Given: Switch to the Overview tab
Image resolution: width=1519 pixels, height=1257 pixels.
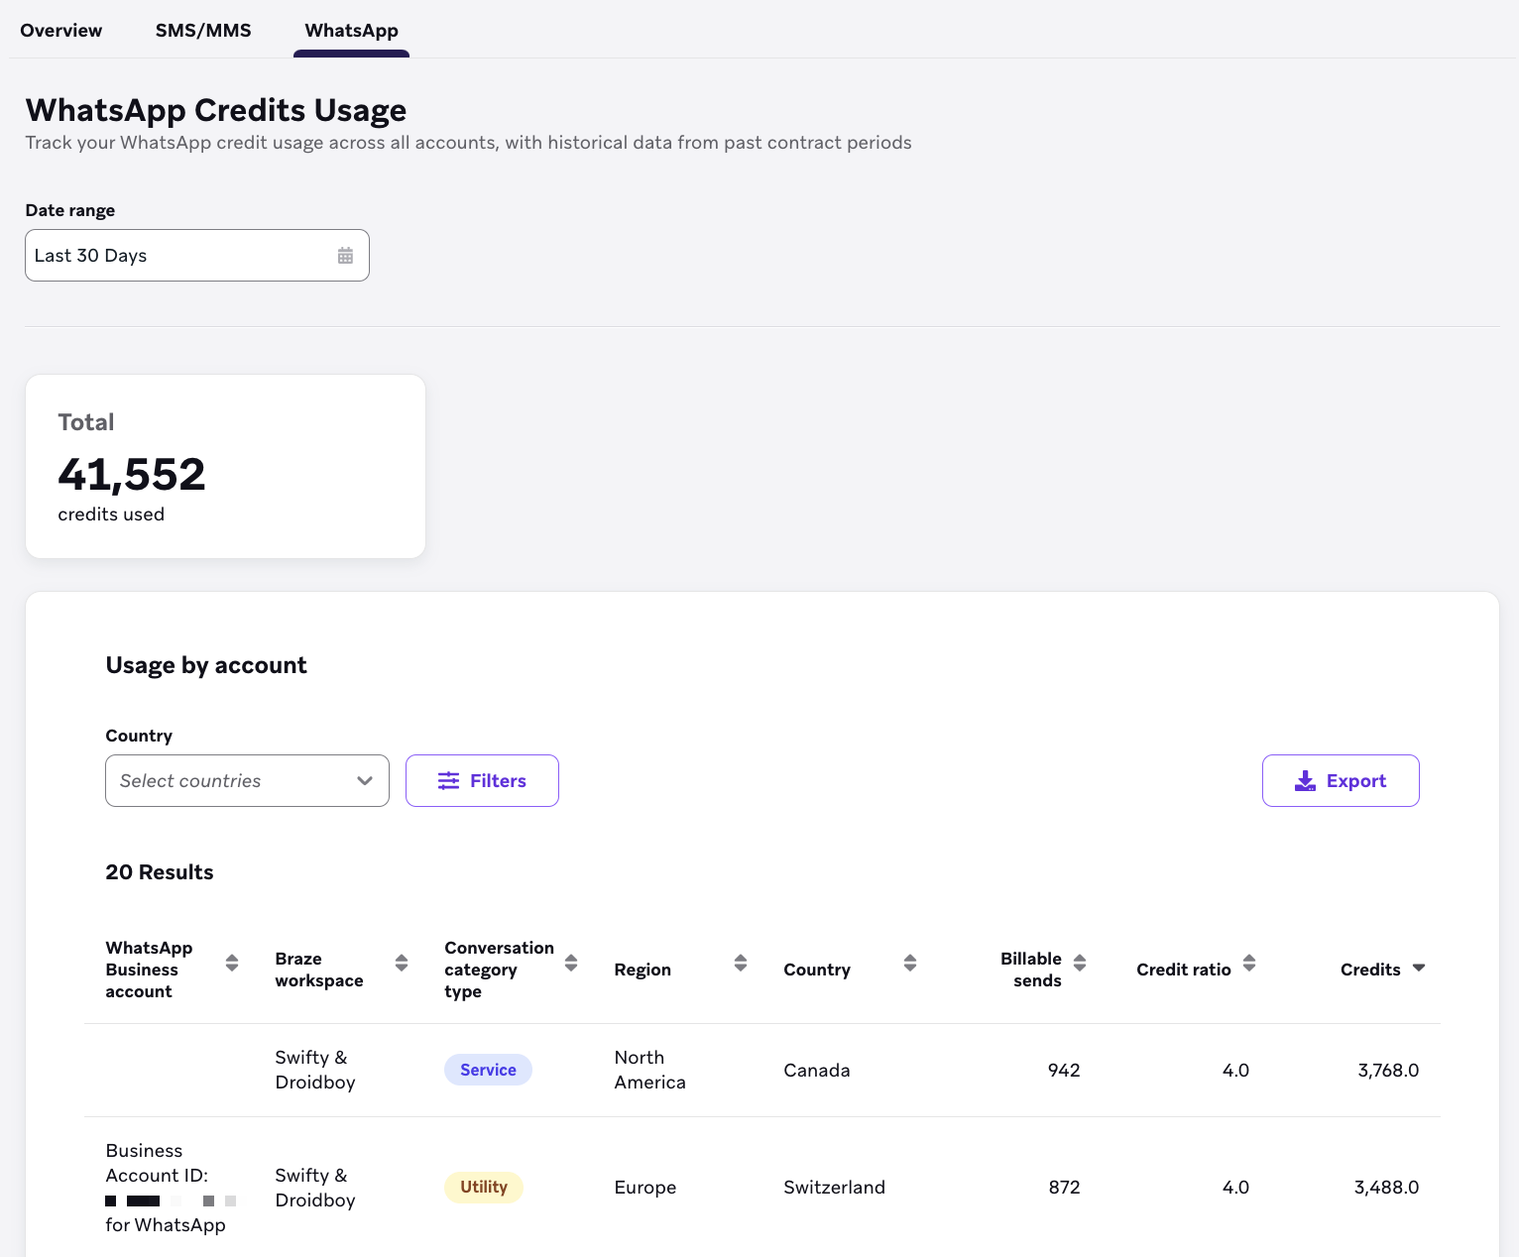Looking at the screenshot, I should click(61, 31).
